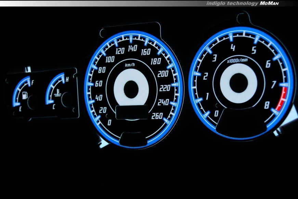The image size is (298, 199).
Task: Select the 260 mark on the speedometer
Action: point(157,116)
